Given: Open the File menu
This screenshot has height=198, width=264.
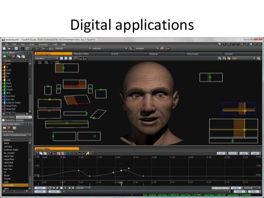Looking at the screenshot, I should tap(7, 44).
